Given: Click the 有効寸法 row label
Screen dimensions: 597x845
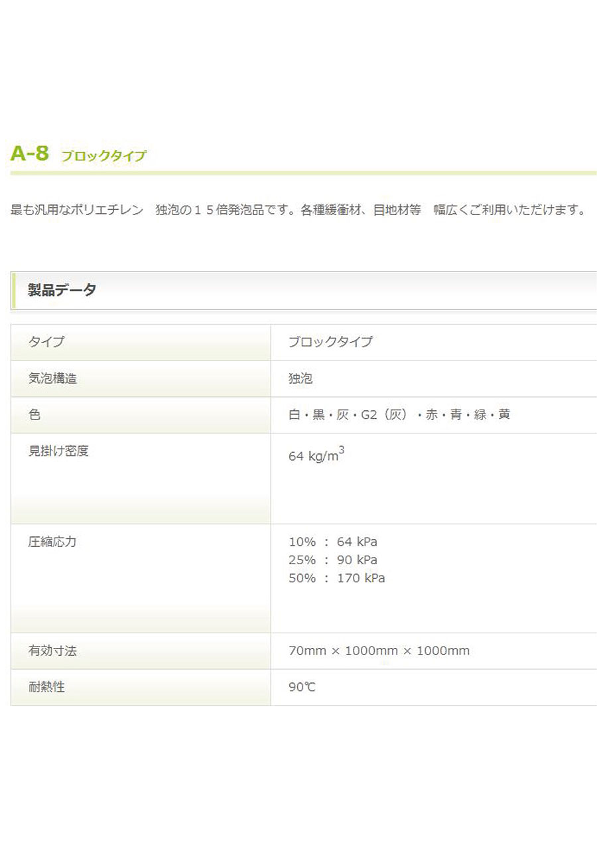Looking at the screenshot, I should click(x=52, y=651).
